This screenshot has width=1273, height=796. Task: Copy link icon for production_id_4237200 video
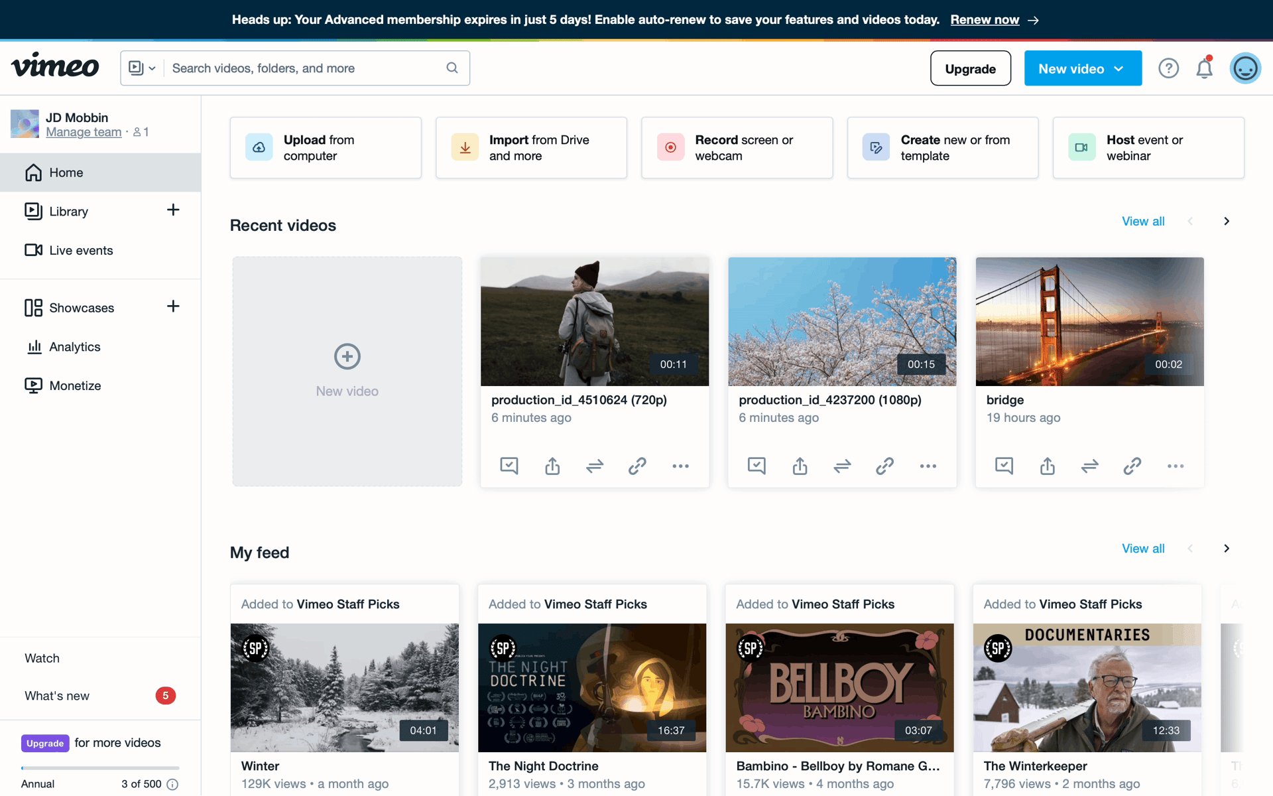click(x=884, y=466)
